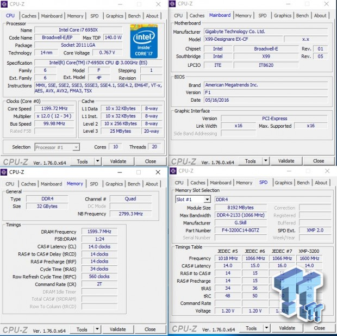The width and height of the screenshot is (337, 336).
Task: Switch to Caches tab in CPU window
Action: [29, 16]
